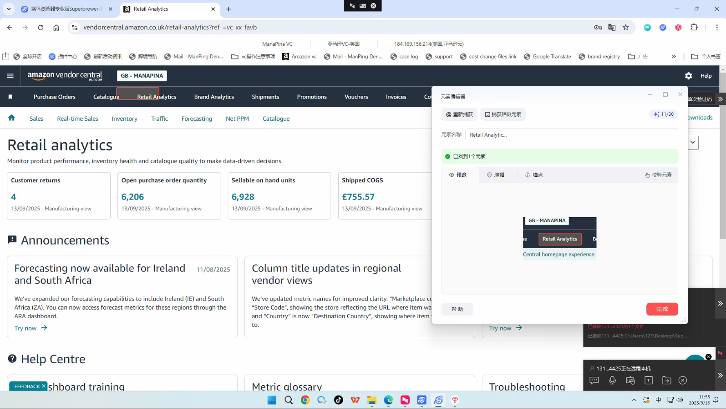The image size is (726, 409).
Task: Open the dropdown right of the element editor
Action: click(x=693, y=143)
